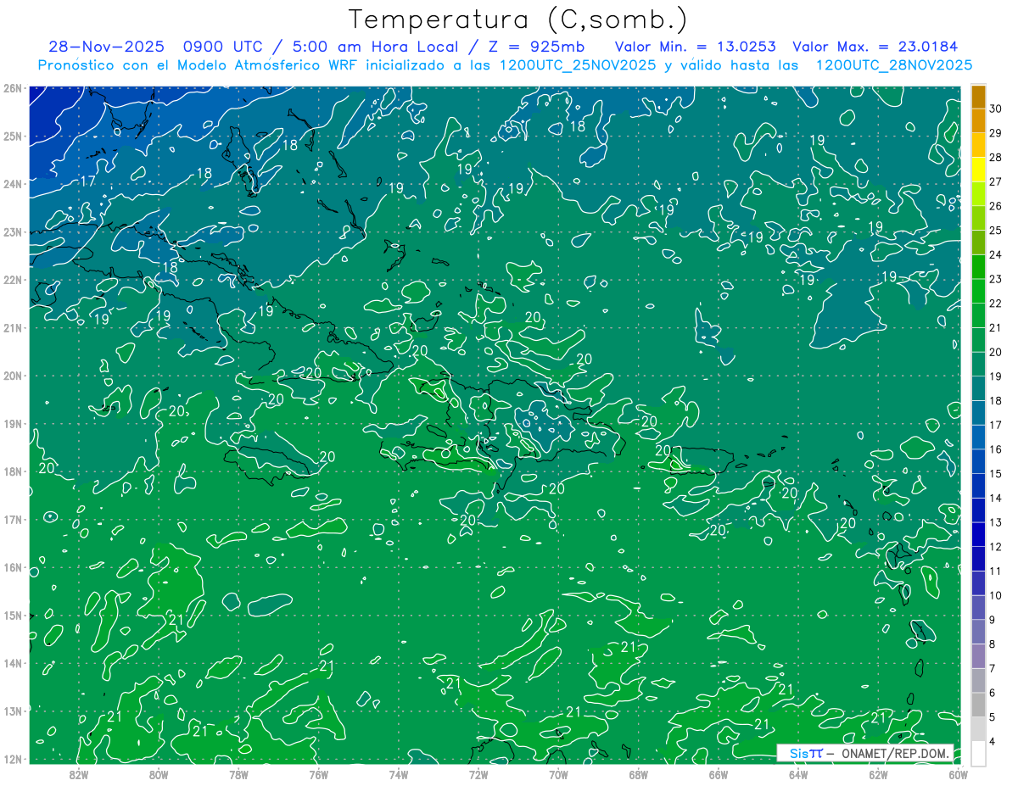Screen dimensions: 1018x786
Task: Click the yellow swatch between 27 and 28
Action: 978,170
